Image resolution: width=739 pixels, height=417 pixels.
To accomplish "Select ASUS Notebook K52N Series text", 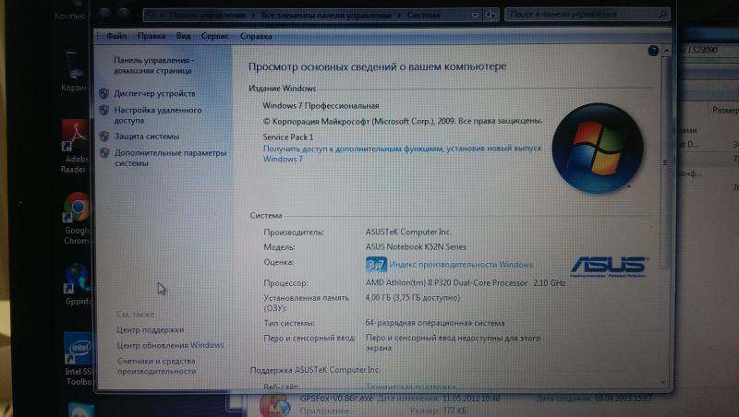I will 415,246.
